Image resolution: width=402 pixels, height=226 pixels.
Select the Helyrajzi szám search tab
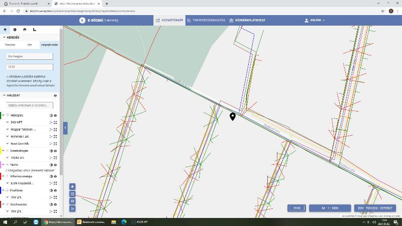point(49,45)
